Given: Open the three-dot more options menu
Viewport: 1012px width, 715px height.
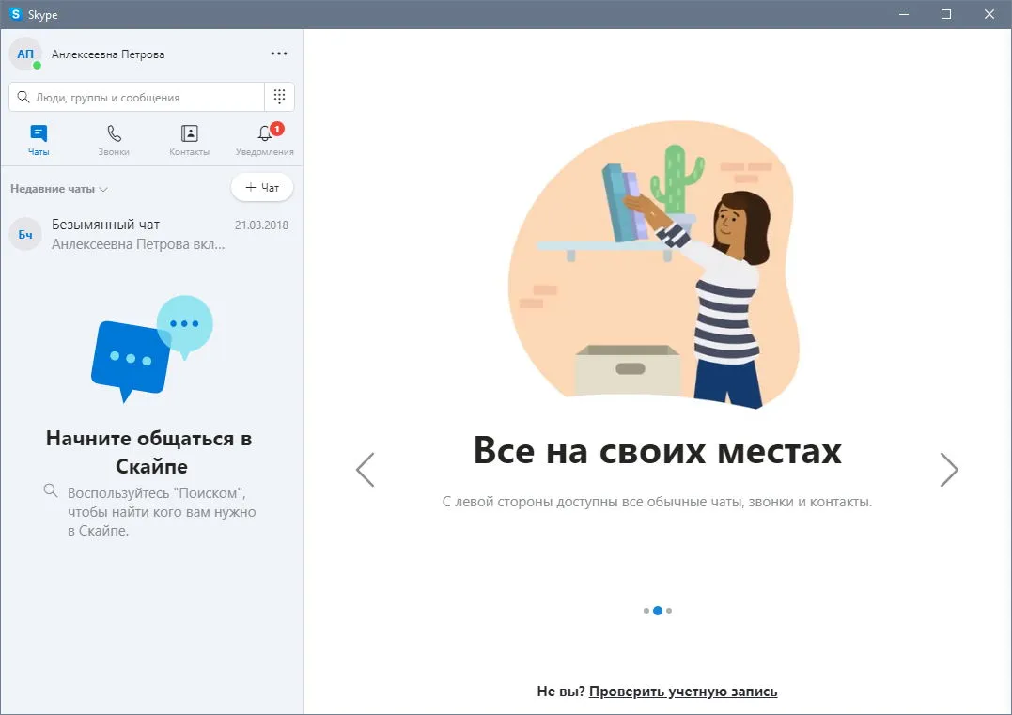Looking at the screenshot, I should (x=279, y=54).
